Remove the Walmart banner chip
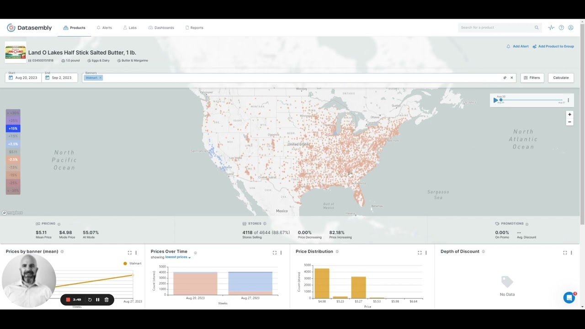 (100, 78)
